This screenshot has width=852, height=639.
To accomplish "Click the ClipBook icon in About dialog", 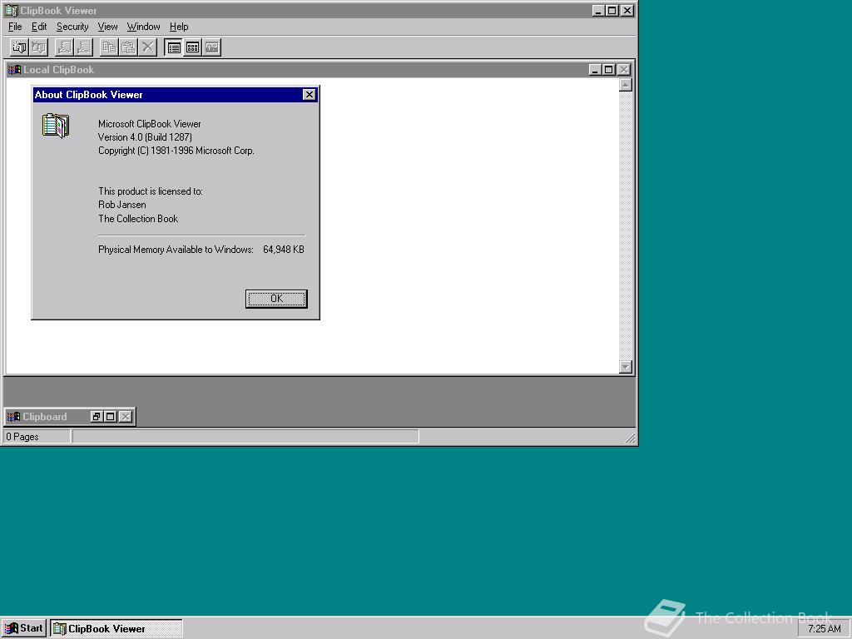I will (56, 126).
